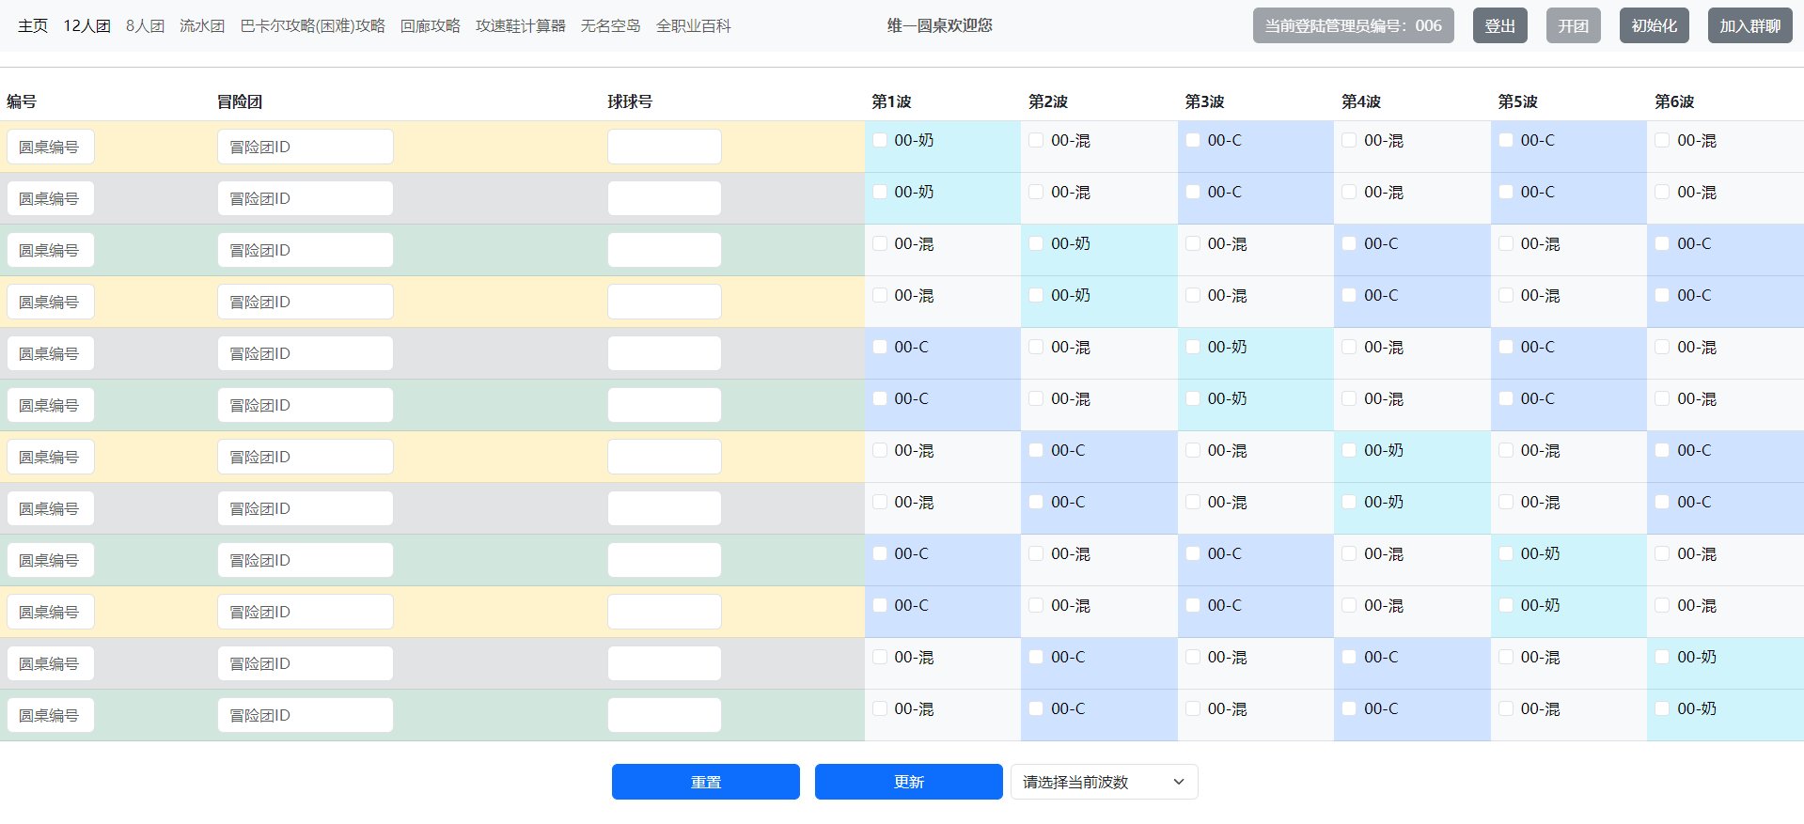This screenshot has width=1804, height=824.
Task: Click 加入群聊 button
Action: (1750, 26)
